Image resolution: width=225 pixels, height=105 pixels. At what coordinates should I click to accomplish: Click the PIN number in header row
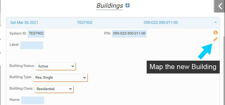click(x=161, y=23)
